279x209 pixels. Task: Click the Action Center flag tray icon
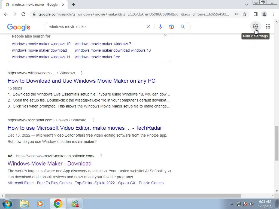[245, 204]
